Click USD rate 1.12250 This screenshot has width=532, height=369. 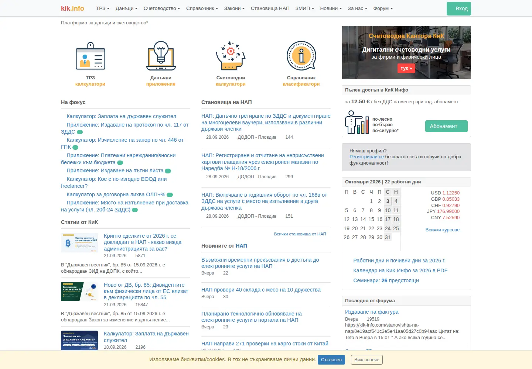click(x=451, y=193)
